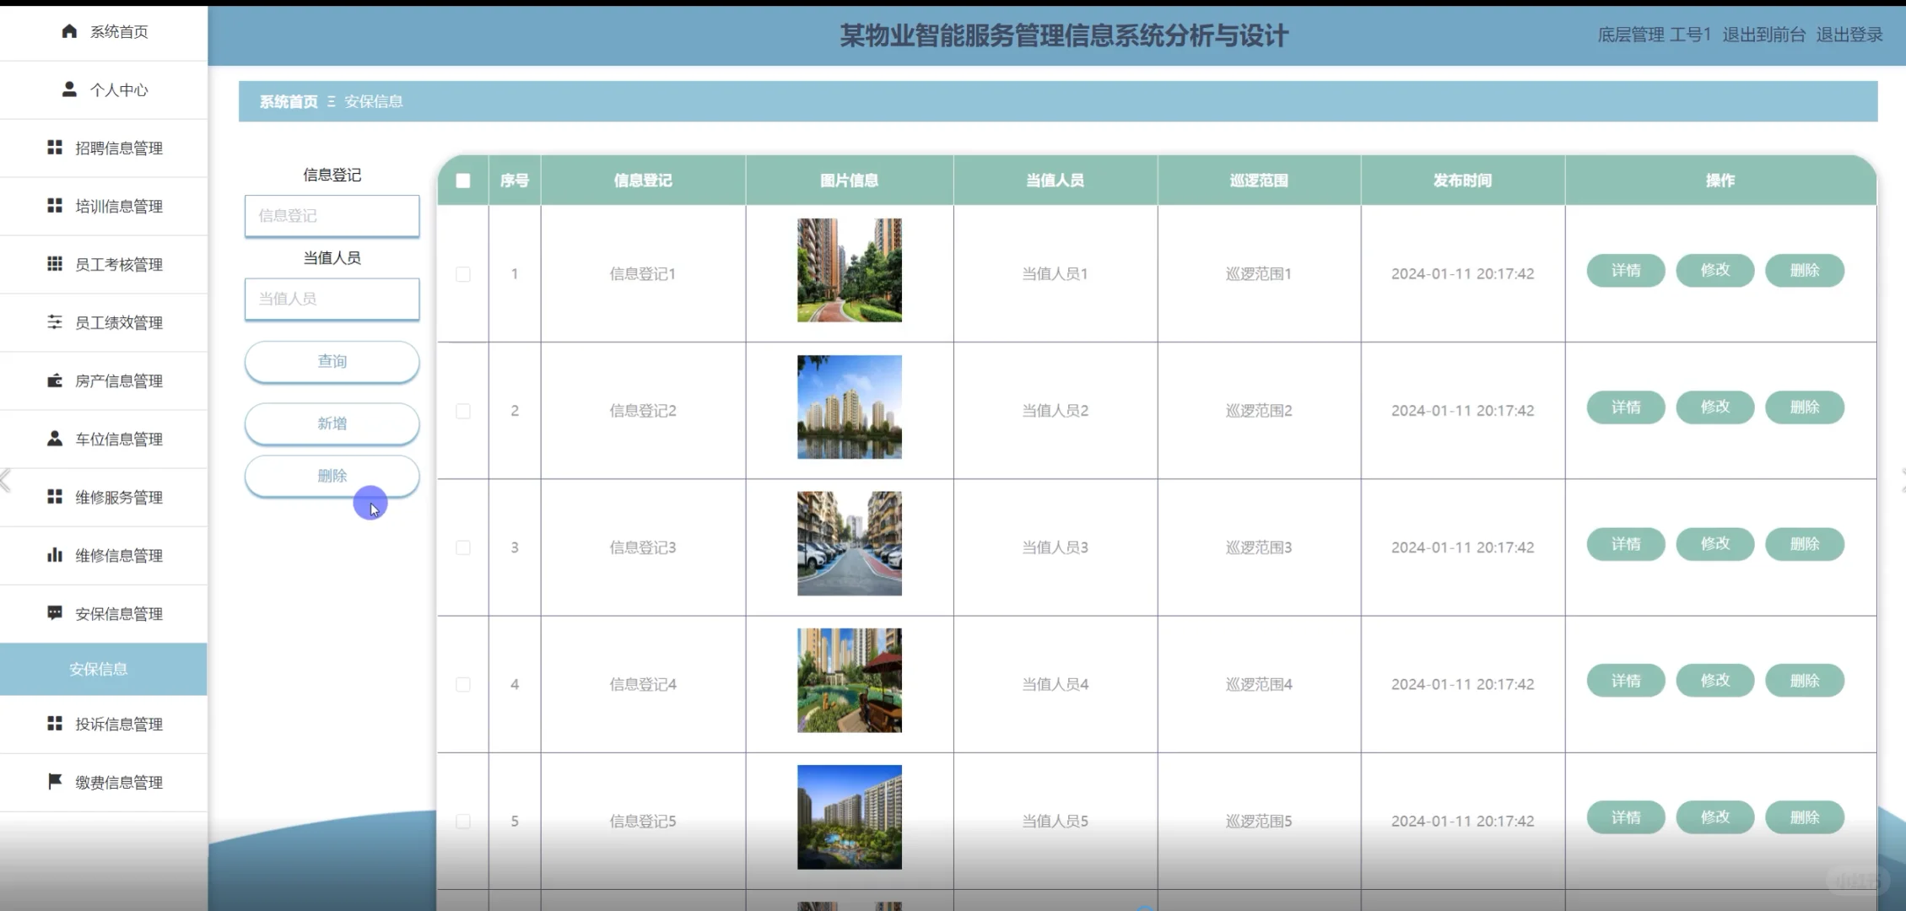Click 退出登录 in the header
Screen dimensions: 1906x911
tap(1849, 35)
